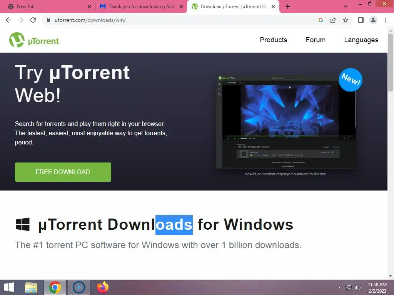Launch Firefox from the taskbar
394x295 pixels.
[x=103, y=287]
